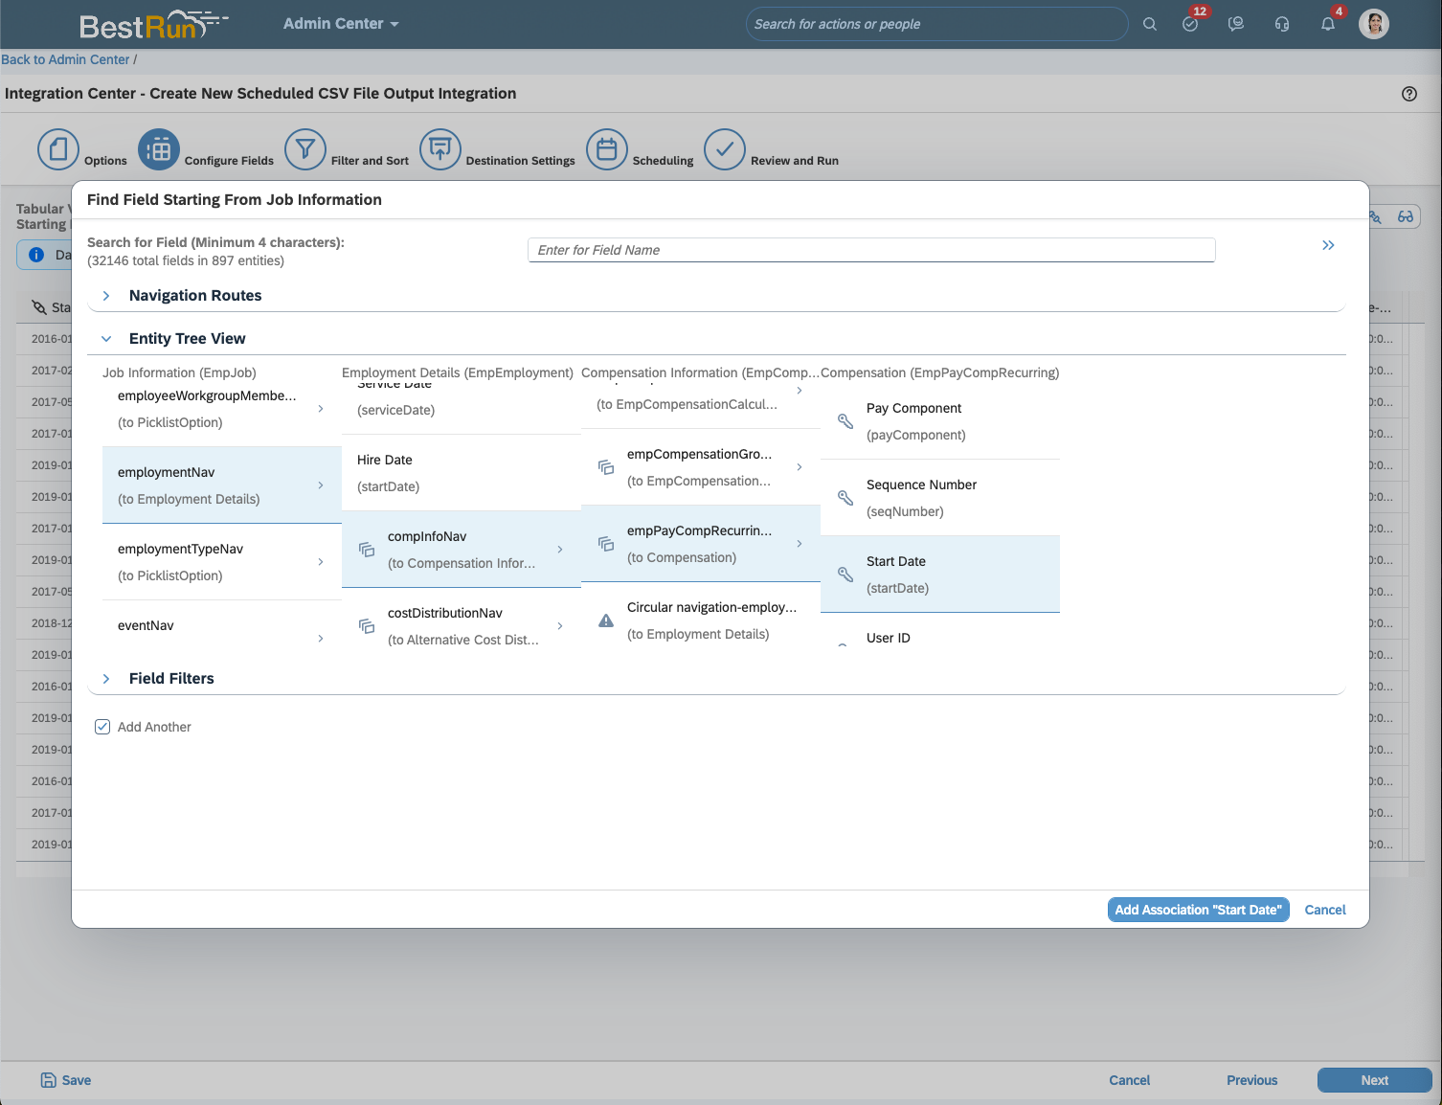Open the Destination Settings step icon
Image resolution: width=1442 pixels, height=1105 pixels.
coord(440,149)
